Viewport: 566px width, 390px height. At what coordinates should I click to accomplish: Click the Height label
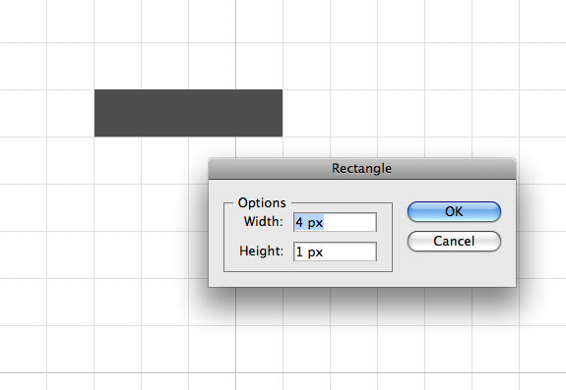tap(261, 251)
